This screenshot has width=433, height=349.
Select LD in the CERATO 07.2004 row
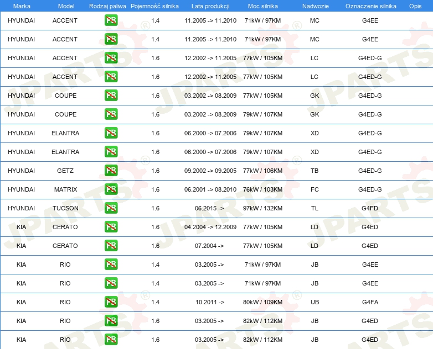pos(315,246)
